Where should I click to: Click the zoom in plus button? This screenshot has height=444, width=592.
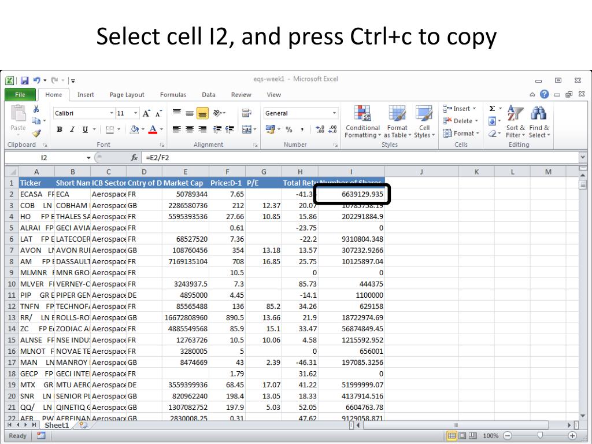[x=572, y=436]
